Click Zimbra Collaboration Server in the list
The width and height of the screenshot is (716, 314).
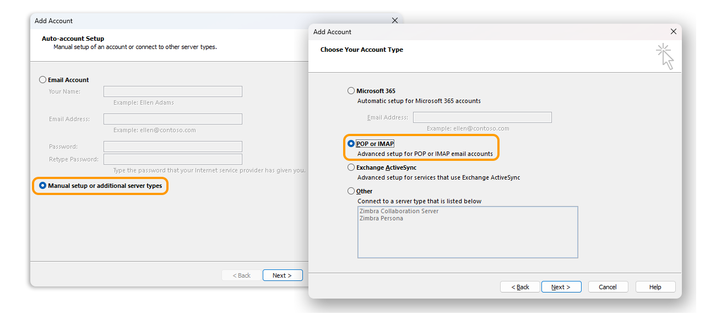coord(399,211)
